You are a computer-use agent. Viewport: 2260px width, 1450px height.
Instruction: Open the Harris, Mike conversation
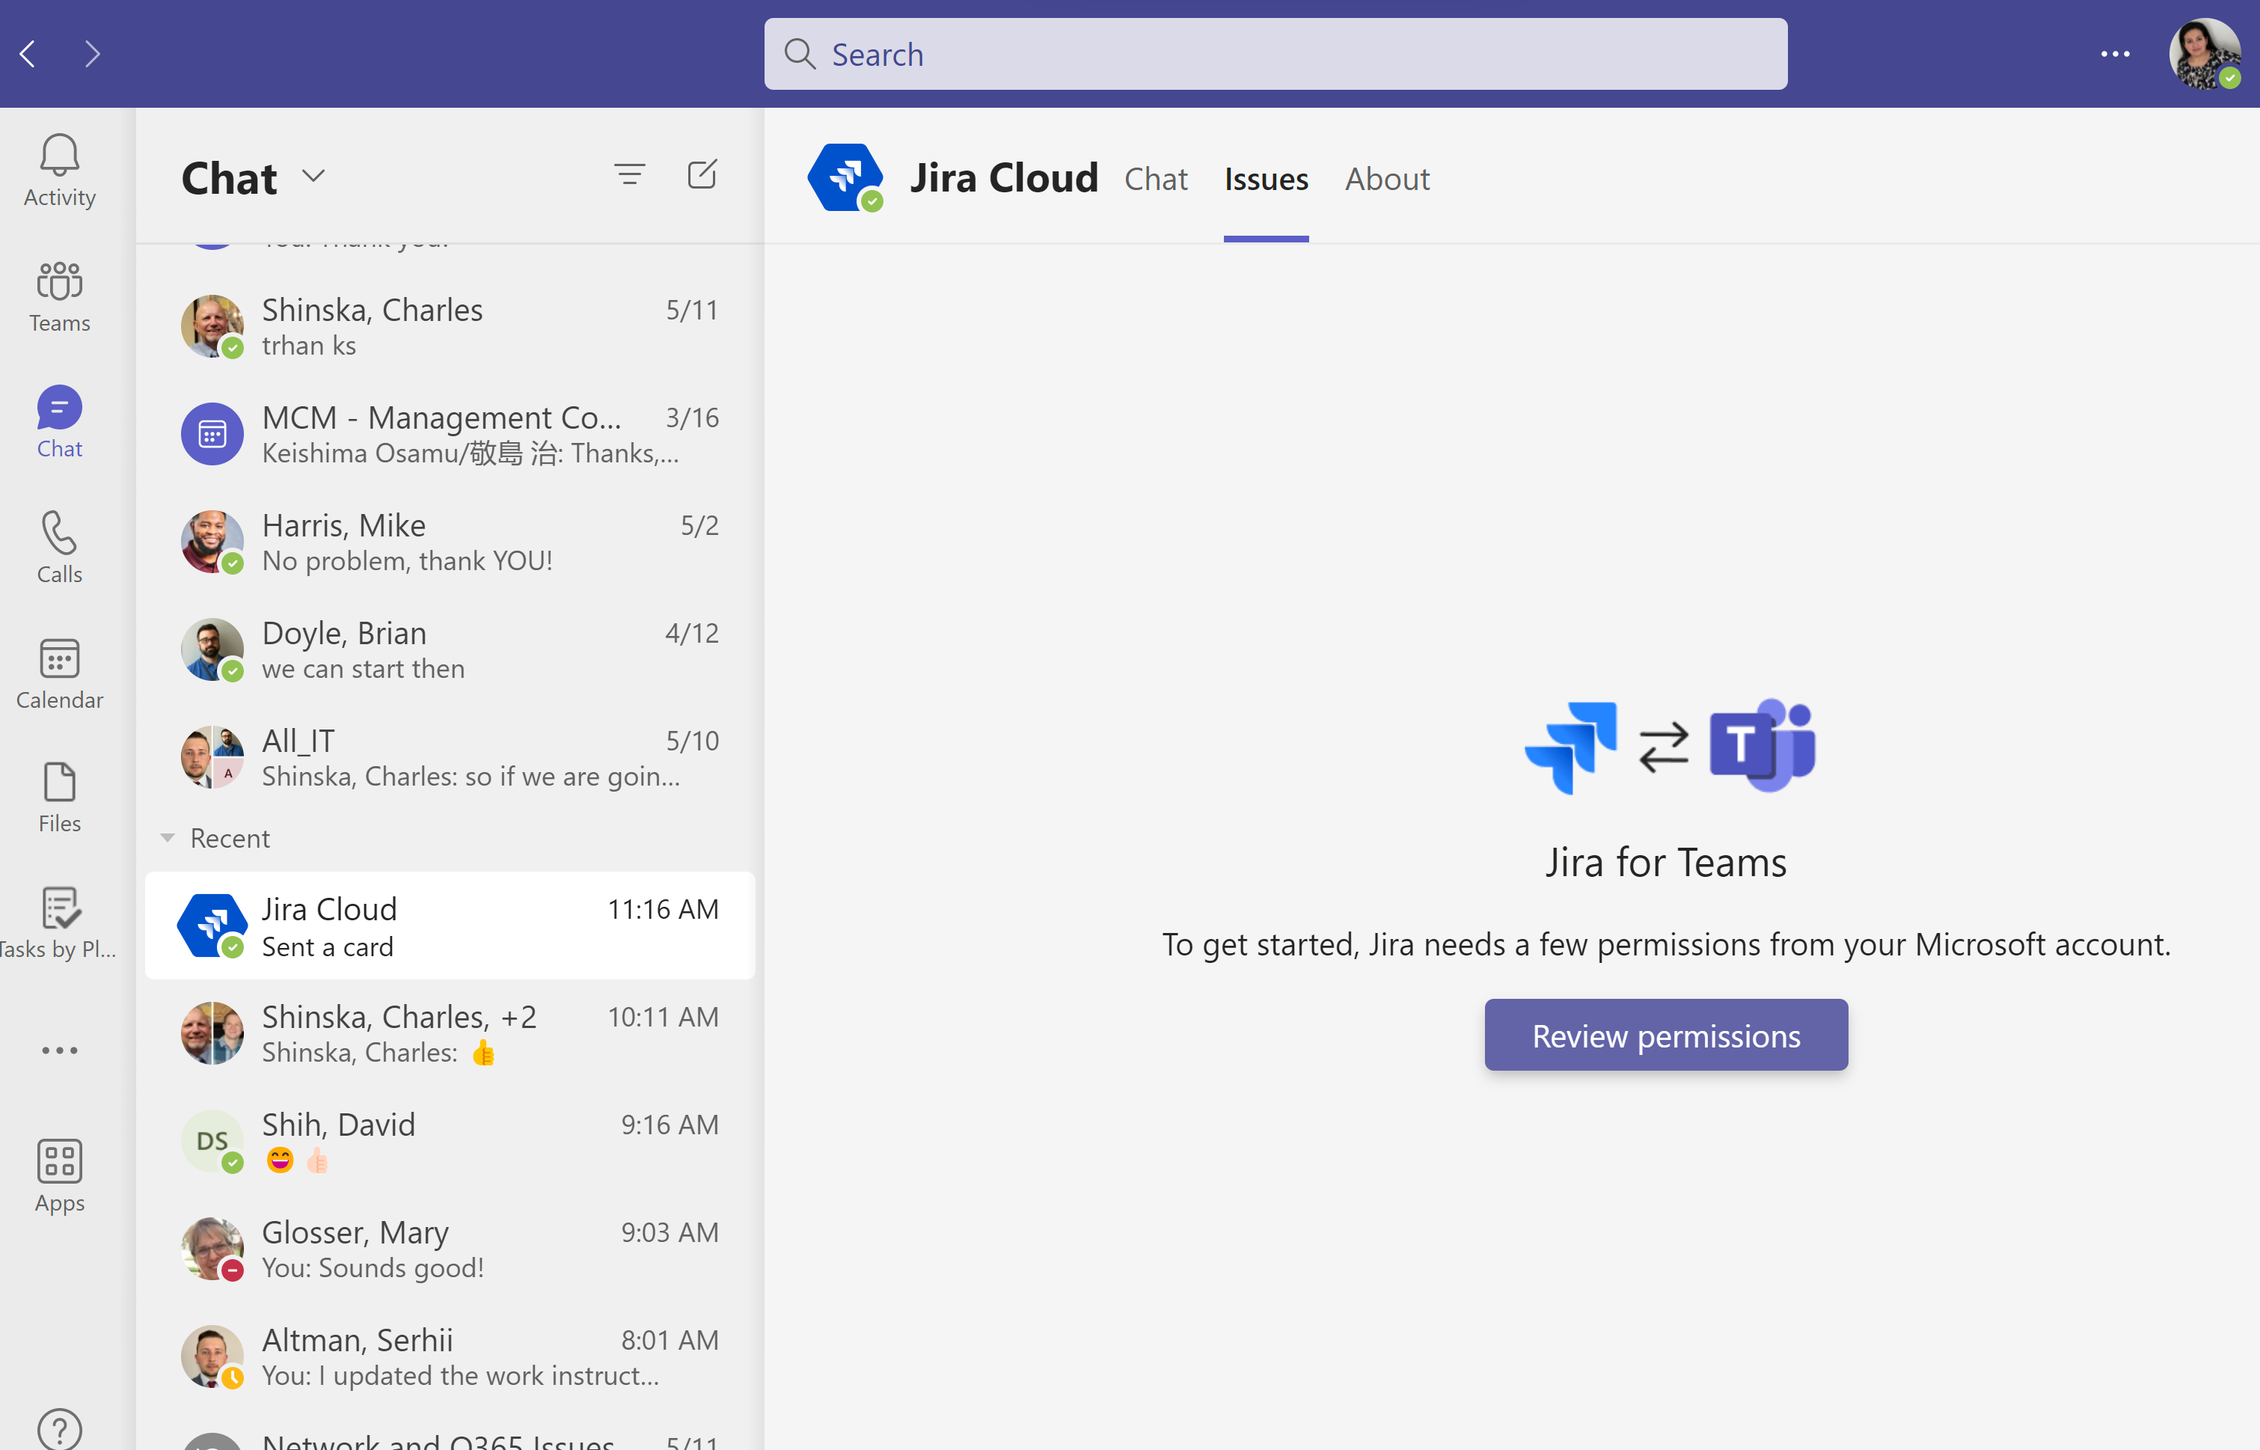point(450,542)
